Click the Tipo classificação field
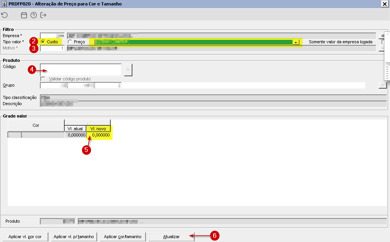The image size is (390, 242). [x=214, y=98]
